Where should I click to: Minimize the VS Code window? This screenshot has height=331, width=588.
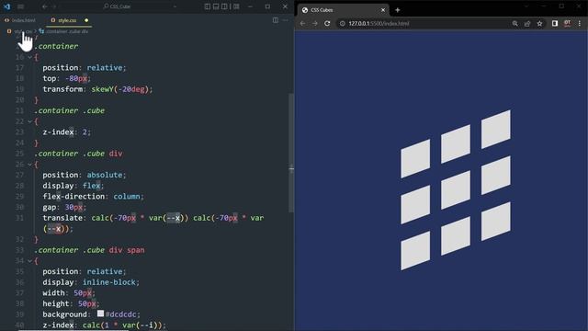(250, 6)
